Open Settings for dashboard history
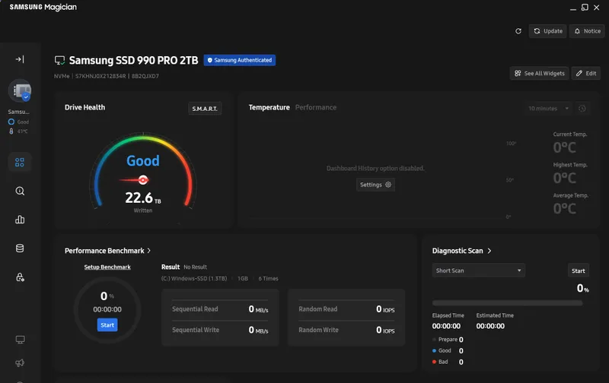This screenshot has height=383, width=609. (x=375, y=185)
